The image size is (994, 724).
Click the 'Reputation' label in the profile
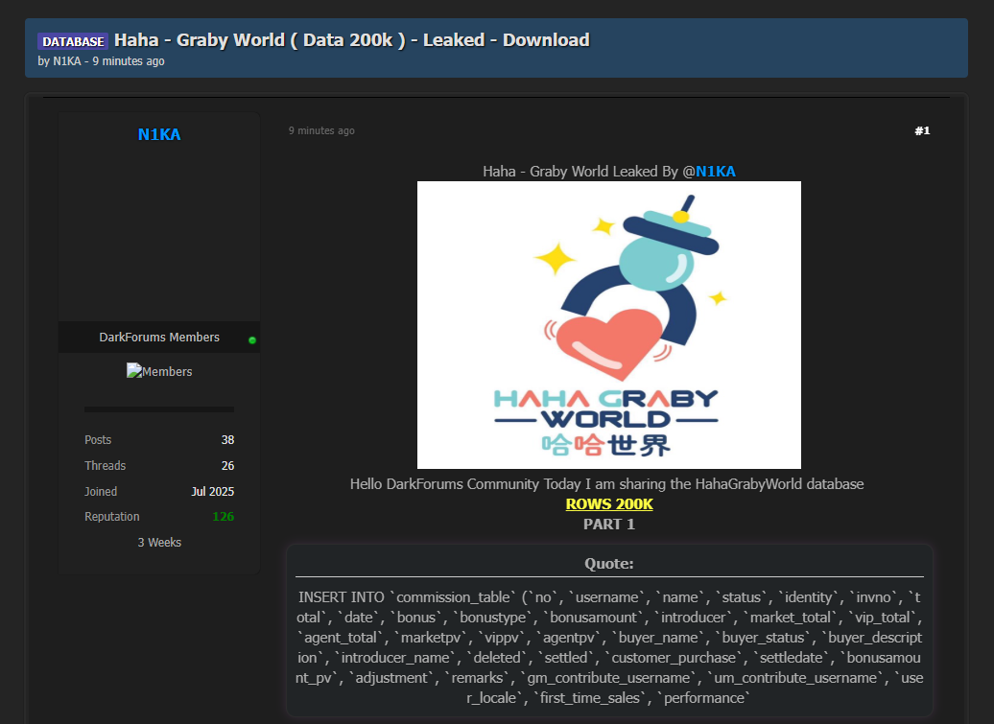coord(112,516)
